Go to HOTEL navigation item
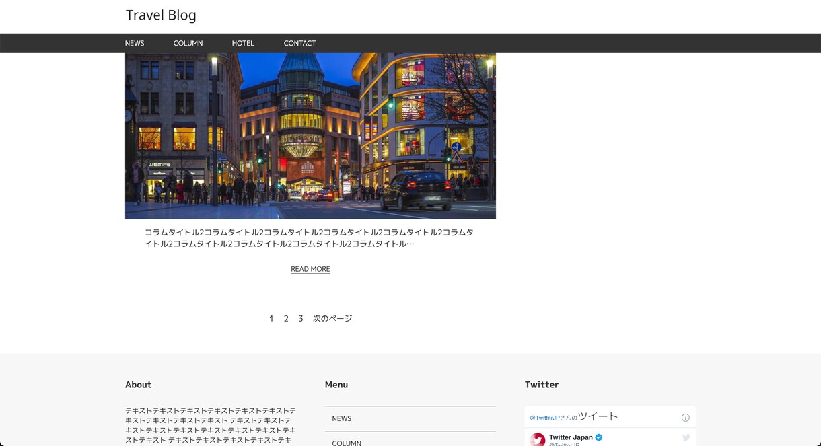 tap(243, 43)
